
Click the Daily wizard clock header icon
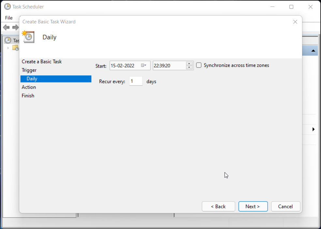28,37
